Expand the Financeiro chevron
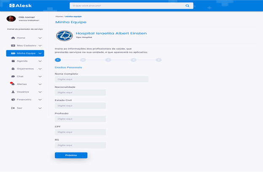This screenshot has width=263, height=173. (x=40, y=100)
